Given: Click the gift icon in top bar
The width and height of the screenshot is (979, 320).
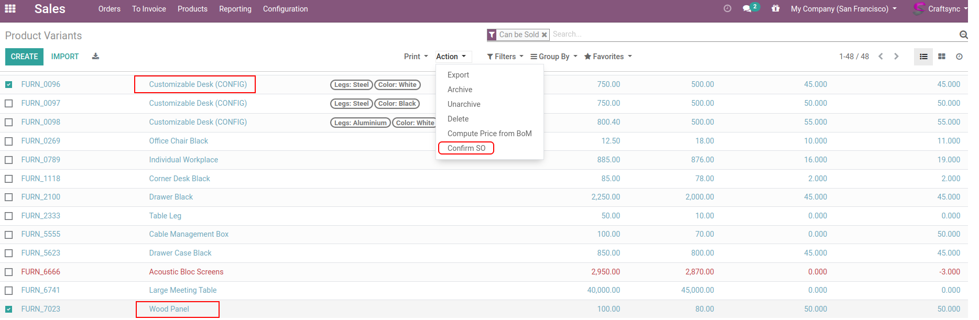Looking at the screenshot, I should pos(776,9).
